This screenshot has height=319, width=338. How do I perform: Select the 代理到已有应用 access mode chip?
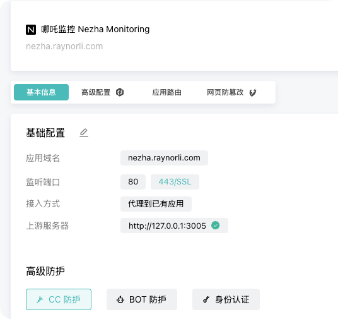point(156,204)
